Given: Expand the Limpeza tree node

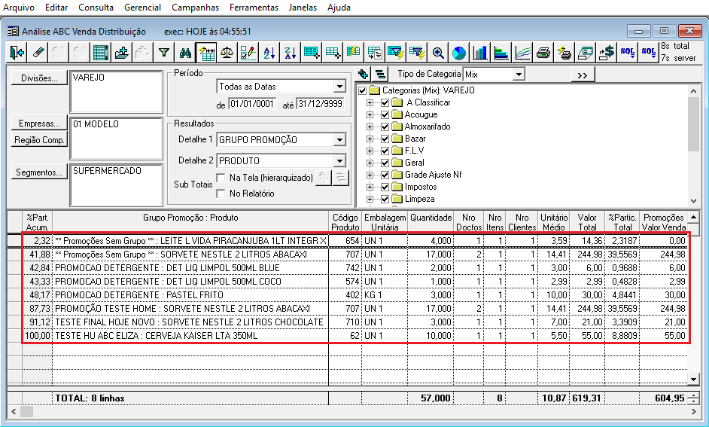Looking at the screenshot, I should 370,199.
